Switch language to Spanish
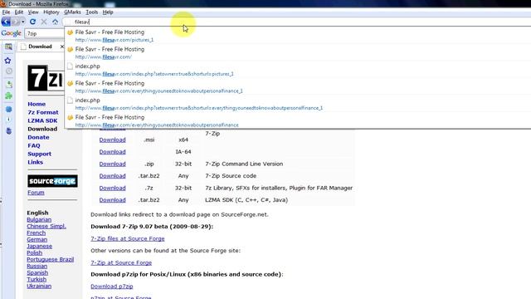 point(37,273)
